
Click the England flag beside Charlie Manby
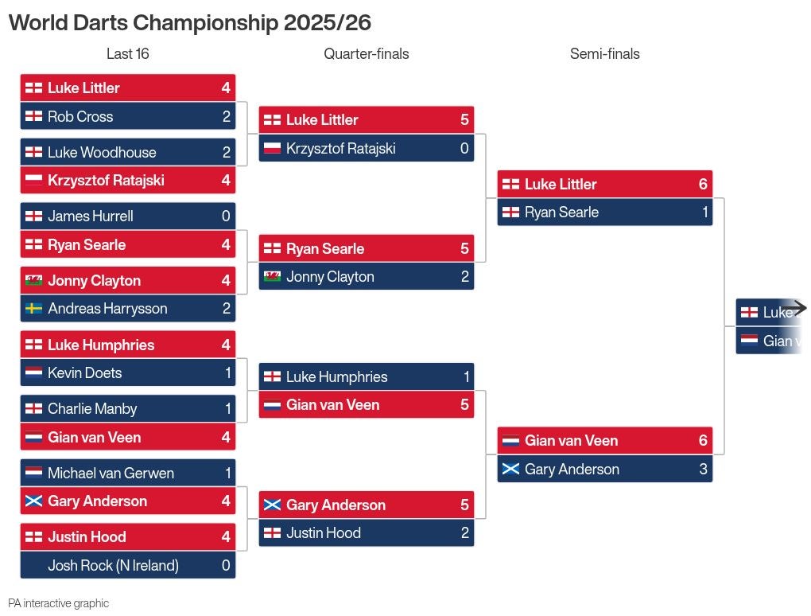(33, 409)
